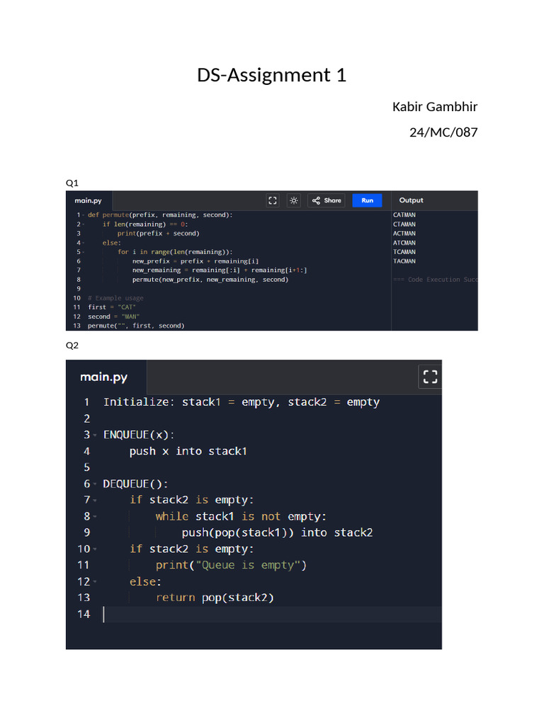Click the Share button in Q1 editor

tap(327, 200)
